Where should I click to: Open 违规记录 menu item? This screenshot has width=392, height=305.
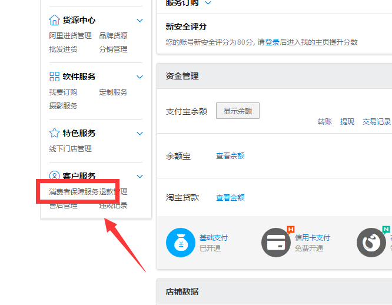(x=113, y=205)
